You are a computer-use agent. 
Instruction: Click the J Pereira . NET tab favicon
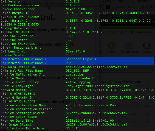point(108,7)
